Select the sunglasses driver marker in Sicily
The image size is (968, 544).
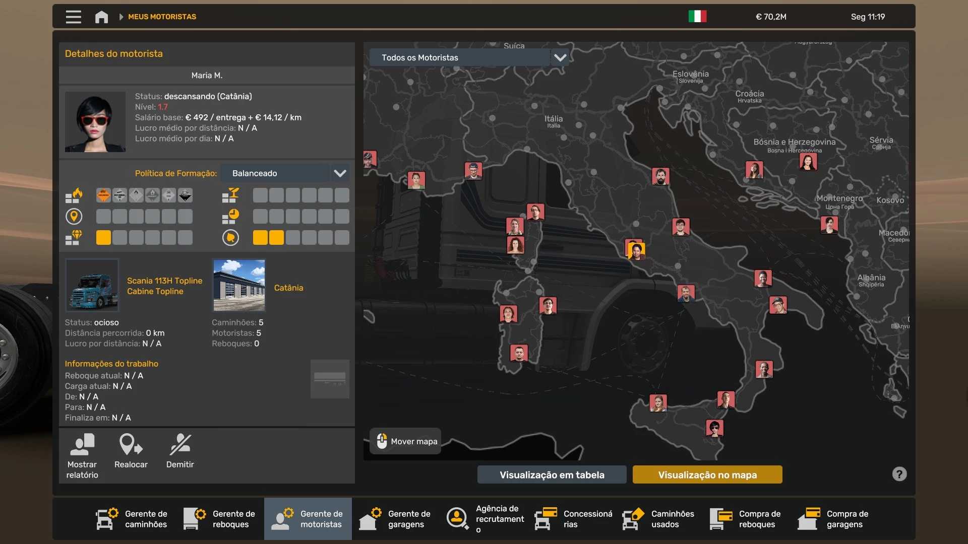coord(714,428)
